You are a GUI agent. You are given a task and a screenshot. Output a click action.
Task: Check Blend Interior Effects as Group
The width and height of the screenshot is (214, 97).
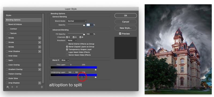[x=67, y=44]
